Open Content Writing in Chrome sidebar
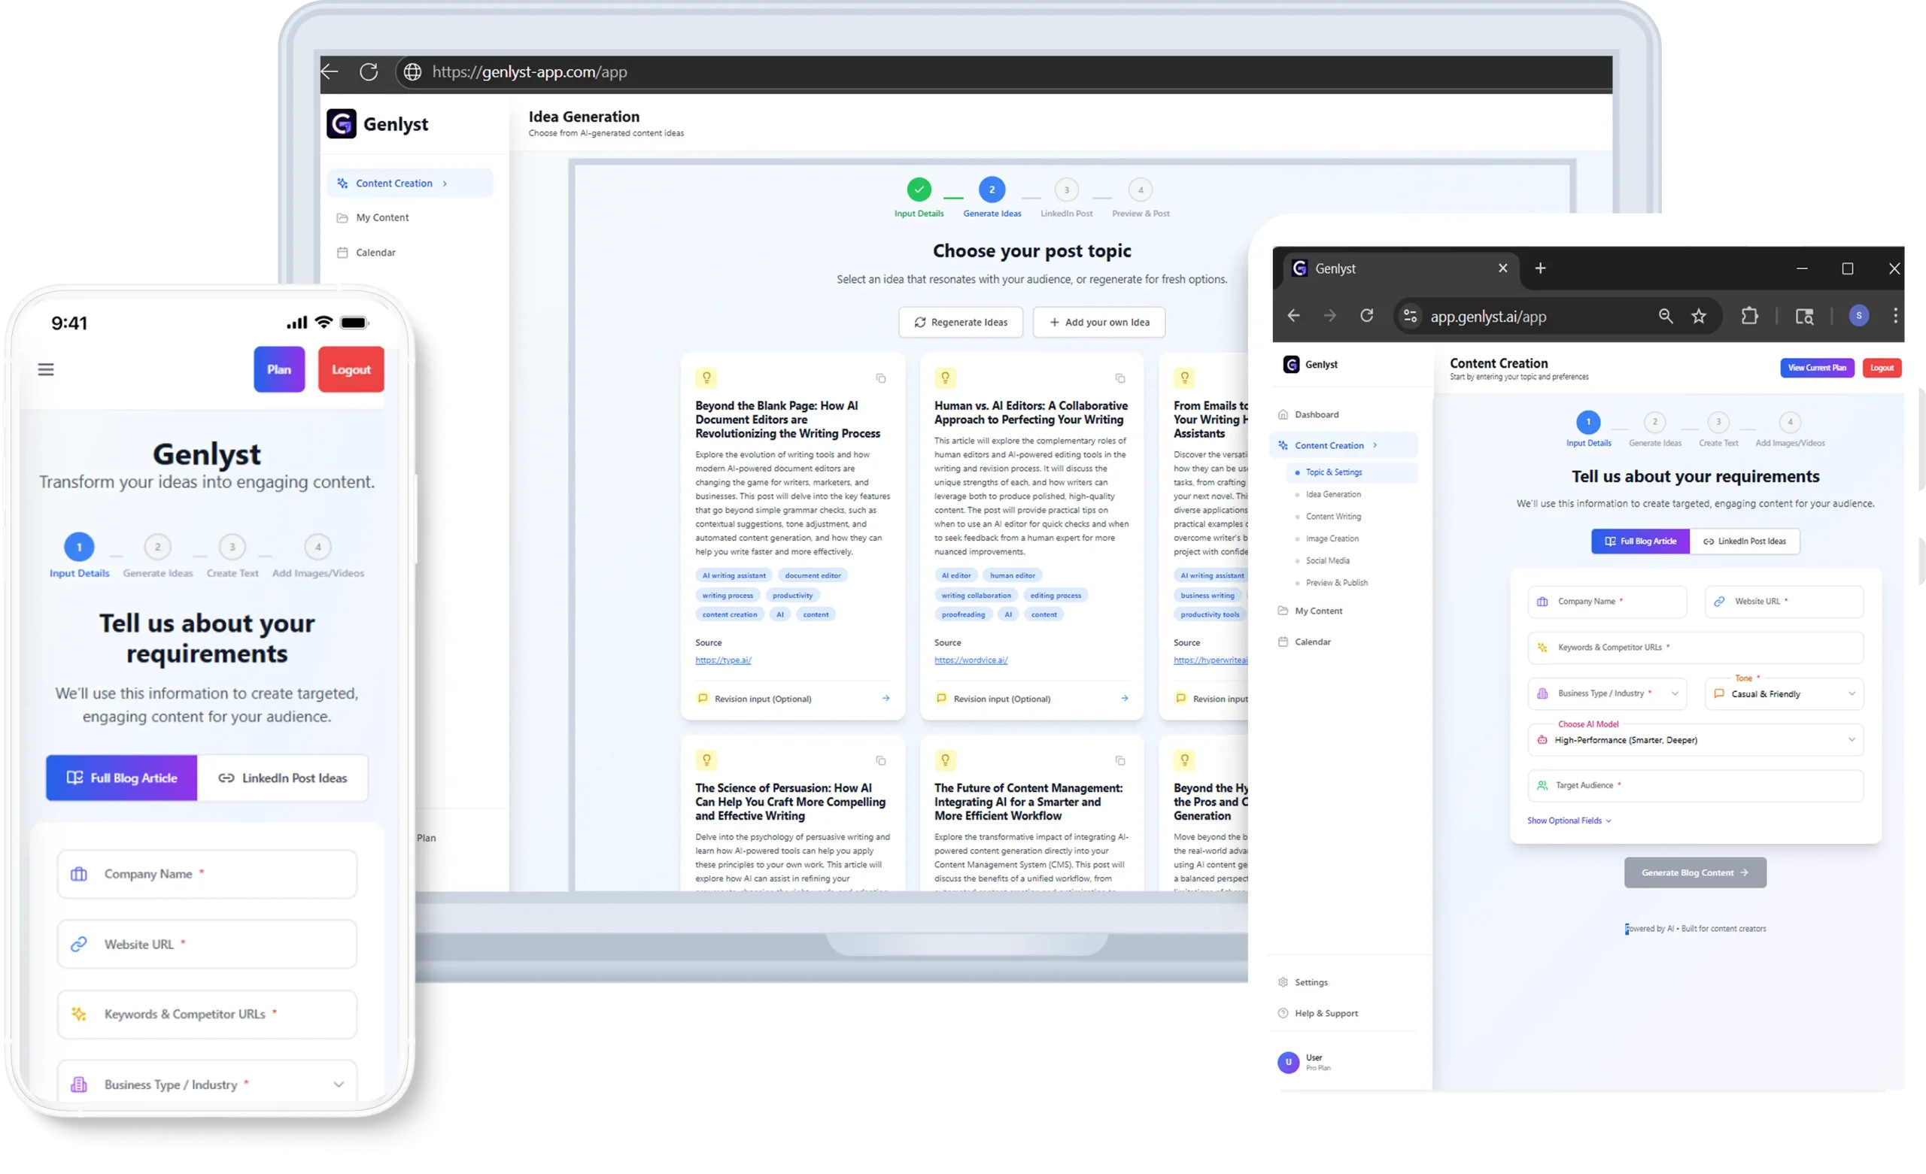This screenshot has height=1174, width=1926. [x=1333, y=517]
